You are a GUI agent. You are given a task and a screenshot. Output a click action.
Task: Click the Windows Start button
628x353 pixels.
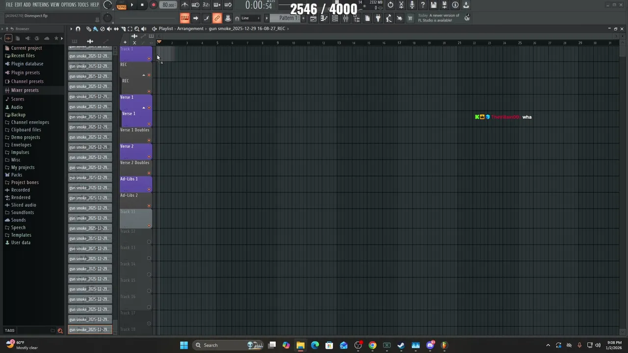[x=183, y=345]
